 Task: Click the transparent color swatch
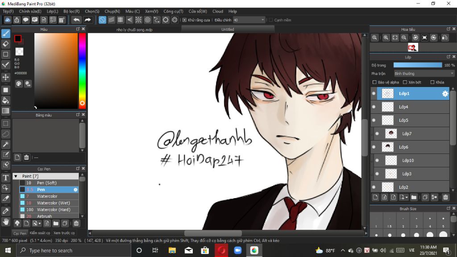pos(19,52)
